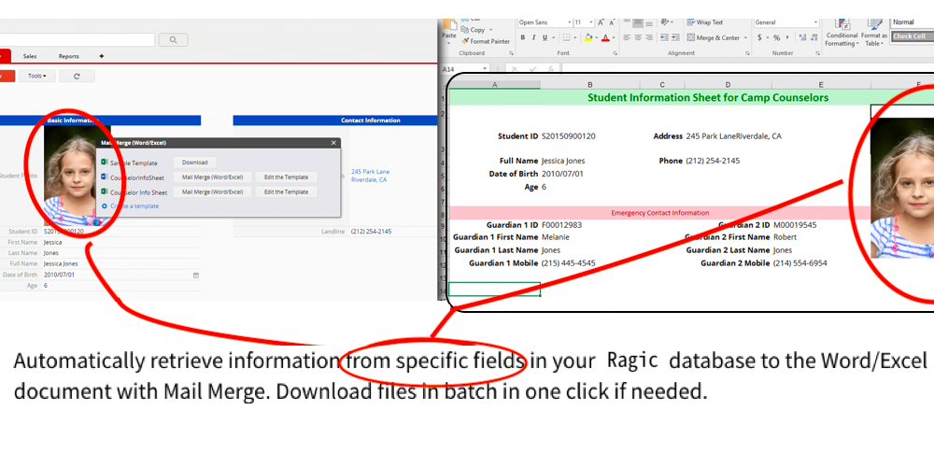Decrease font size with small A icon
This screenshot has width=934, height=467.
point(612,22)
